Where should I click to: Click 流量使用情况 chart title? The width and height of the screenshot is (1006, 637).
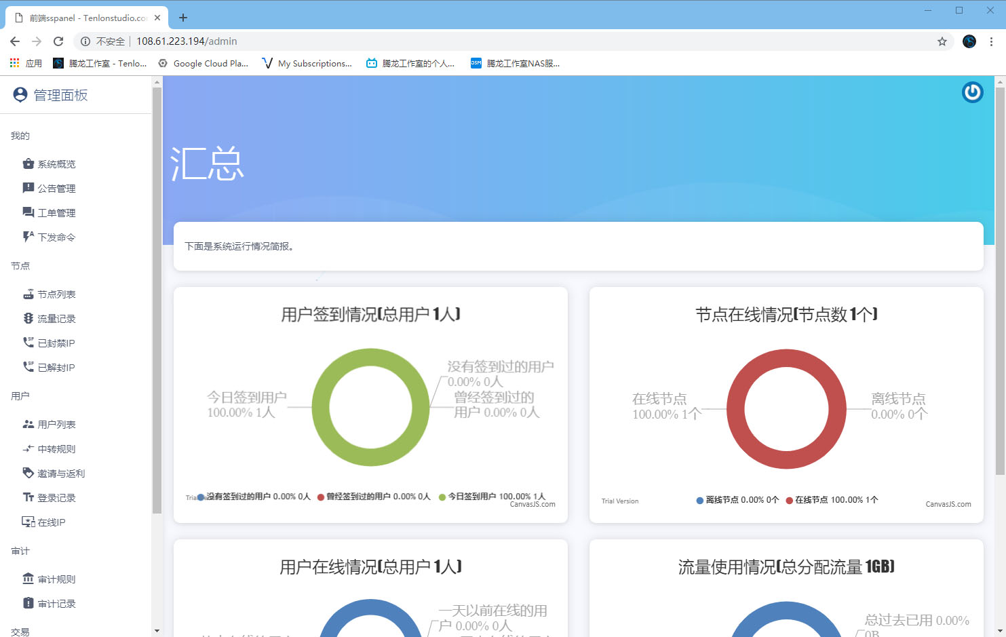[787, 566]
